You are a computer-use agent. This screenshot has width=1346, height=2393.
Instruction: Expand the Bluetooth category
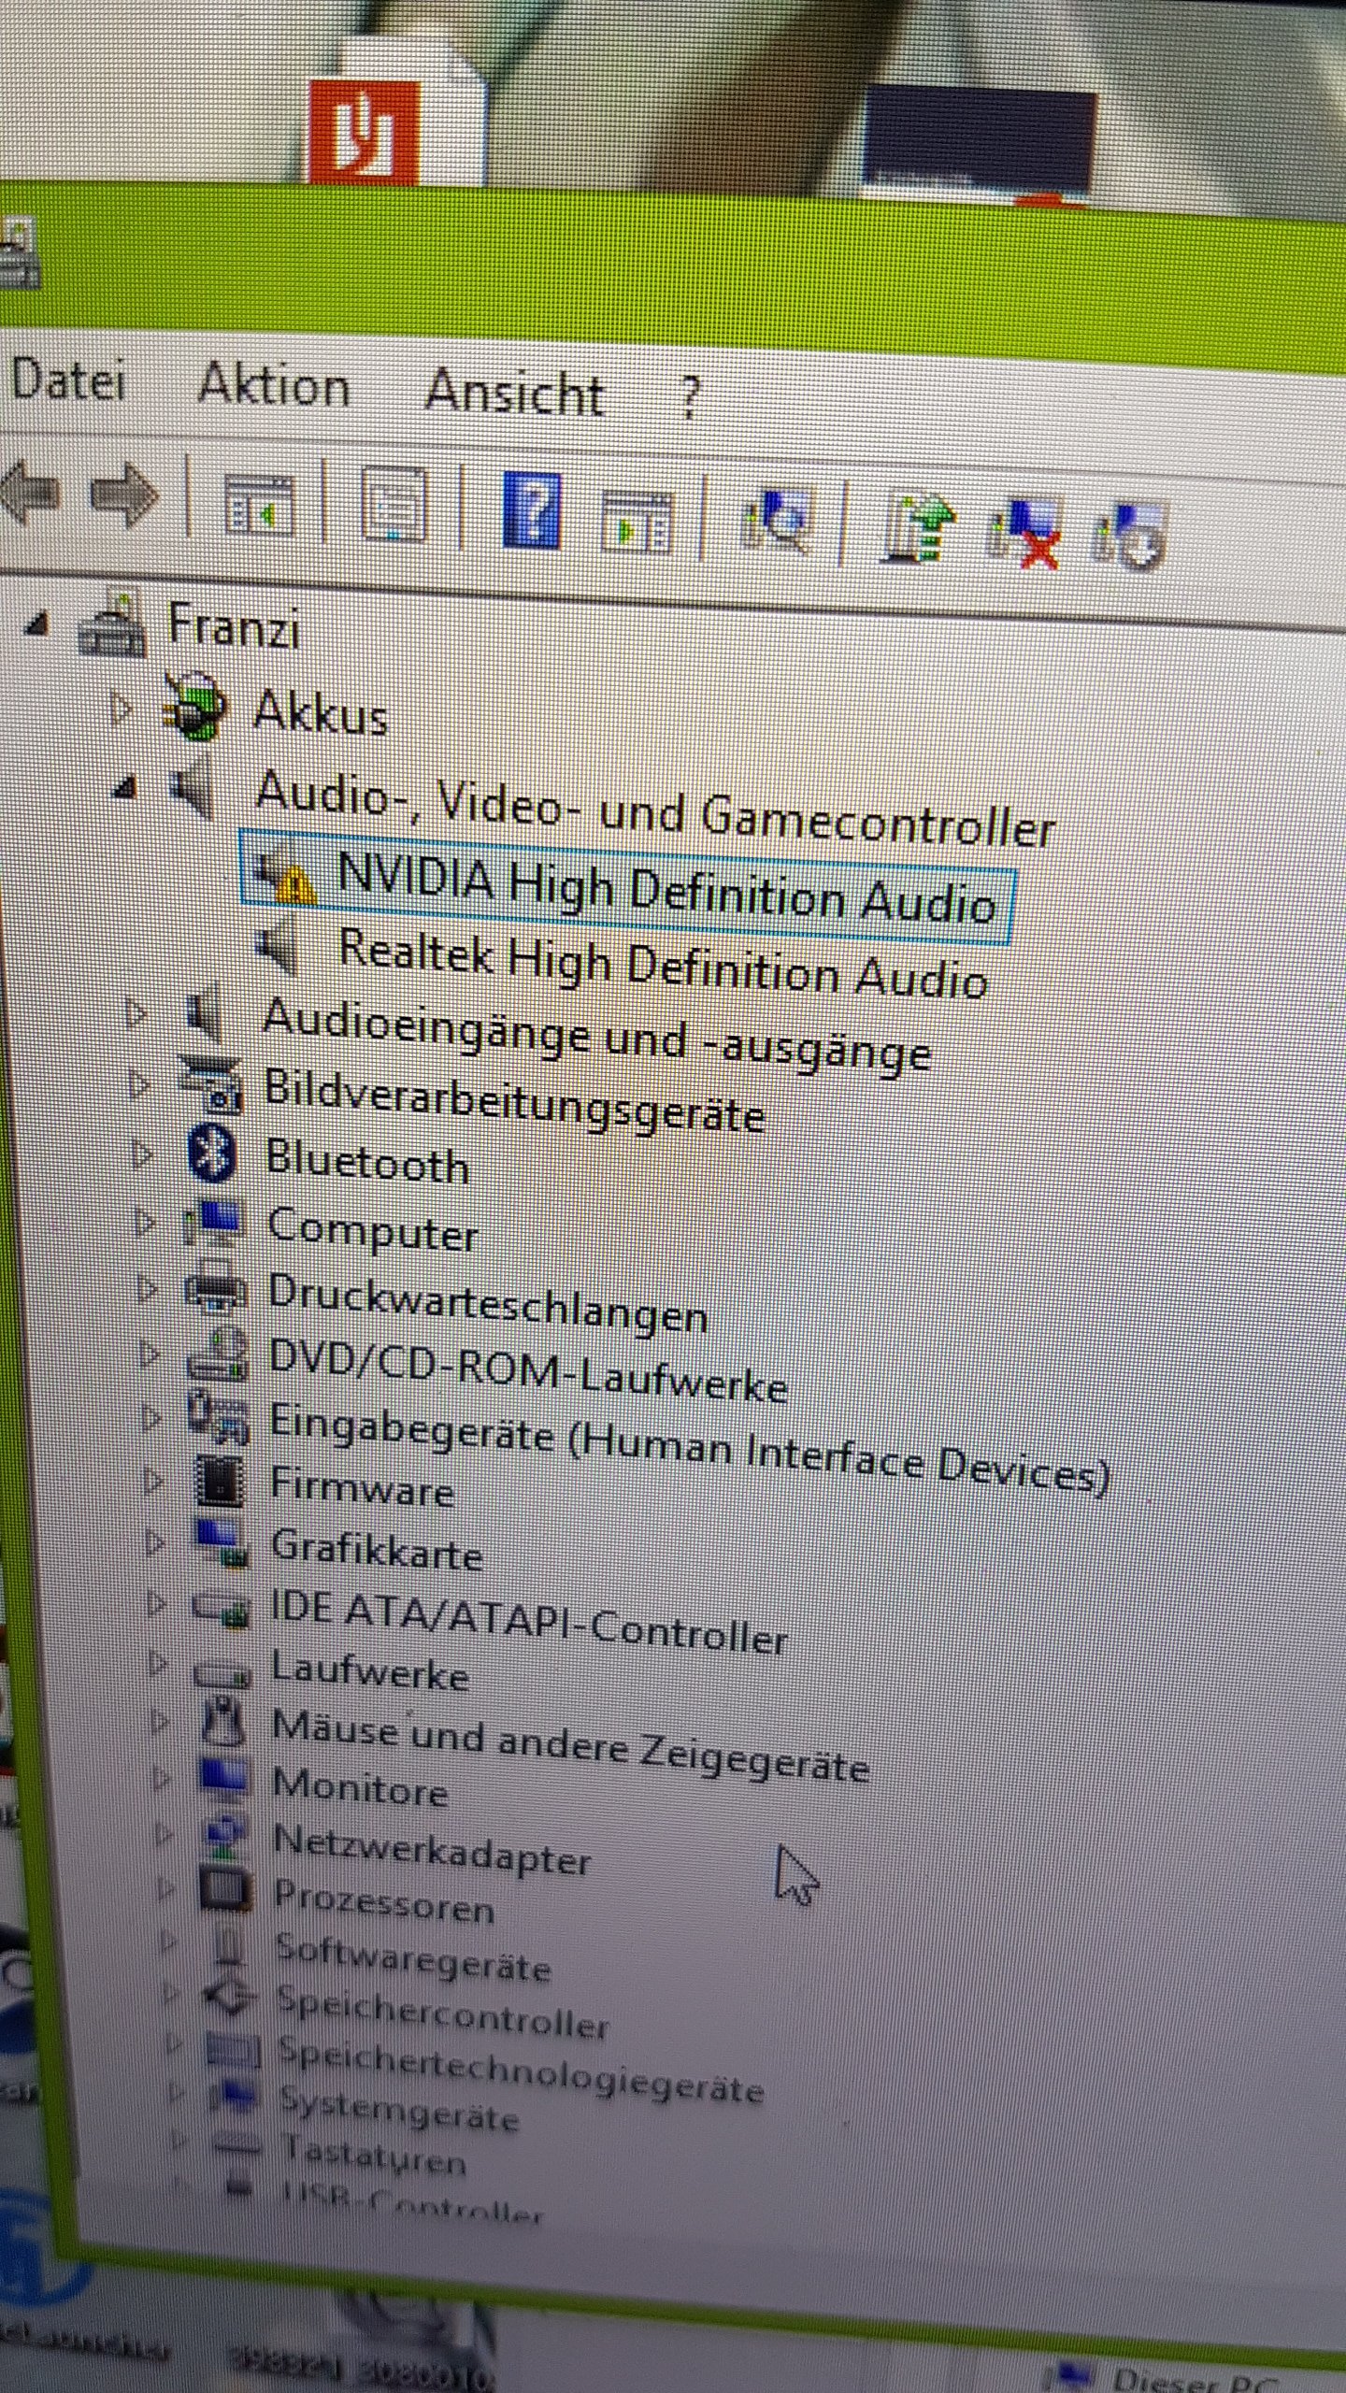[142, 1155]
